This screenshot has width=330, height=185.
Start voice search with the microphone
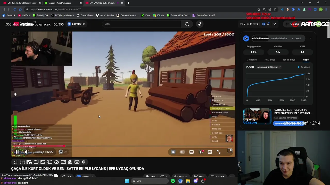click(x=200, y=24)
